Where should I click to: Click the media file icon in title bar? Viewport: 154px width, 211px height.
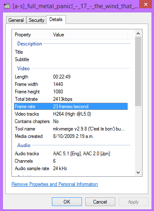point(7,6)
